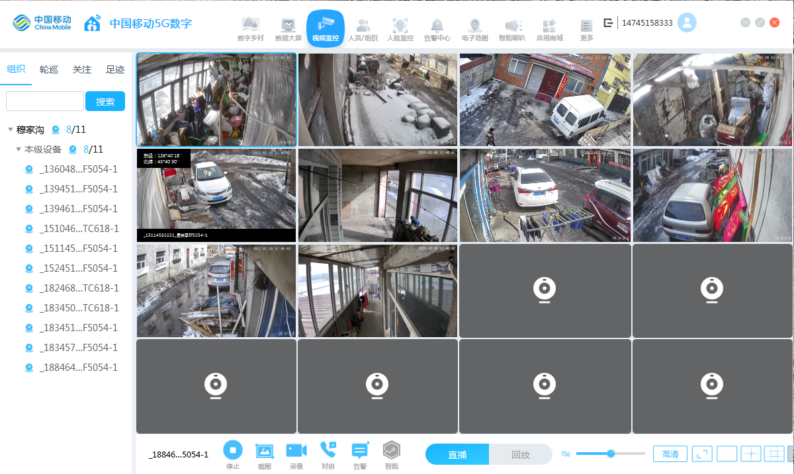Open the 更多 menu in top bar
This screenshot has height=474, width=794.
(x=586, y=30)
